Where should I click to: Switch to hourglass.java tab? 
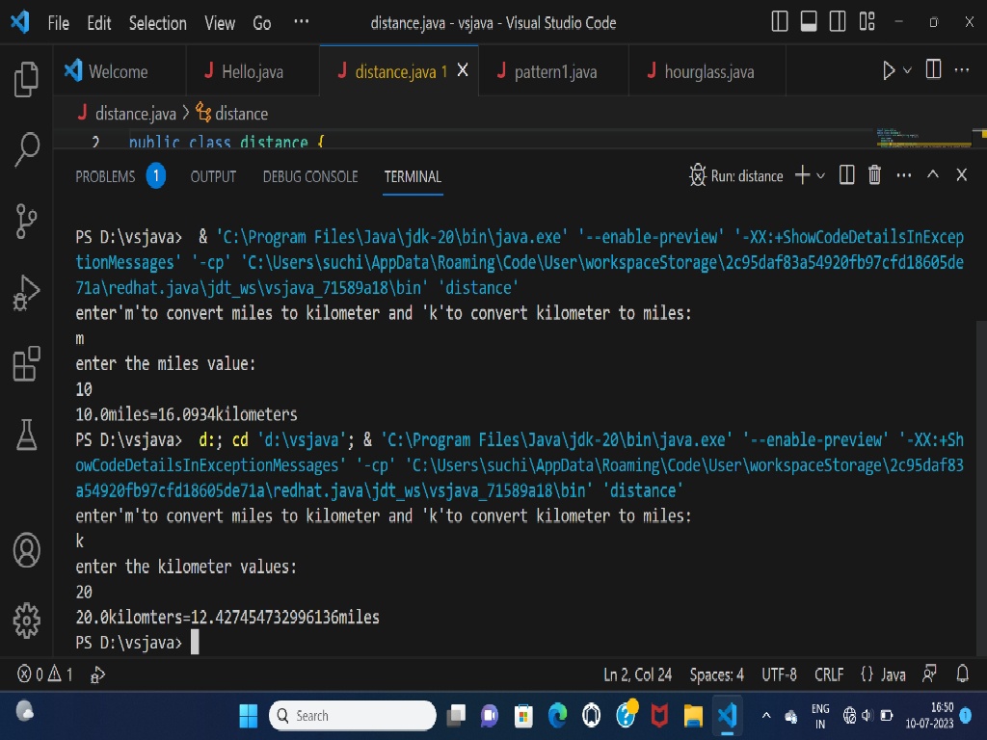pos(707,71)
